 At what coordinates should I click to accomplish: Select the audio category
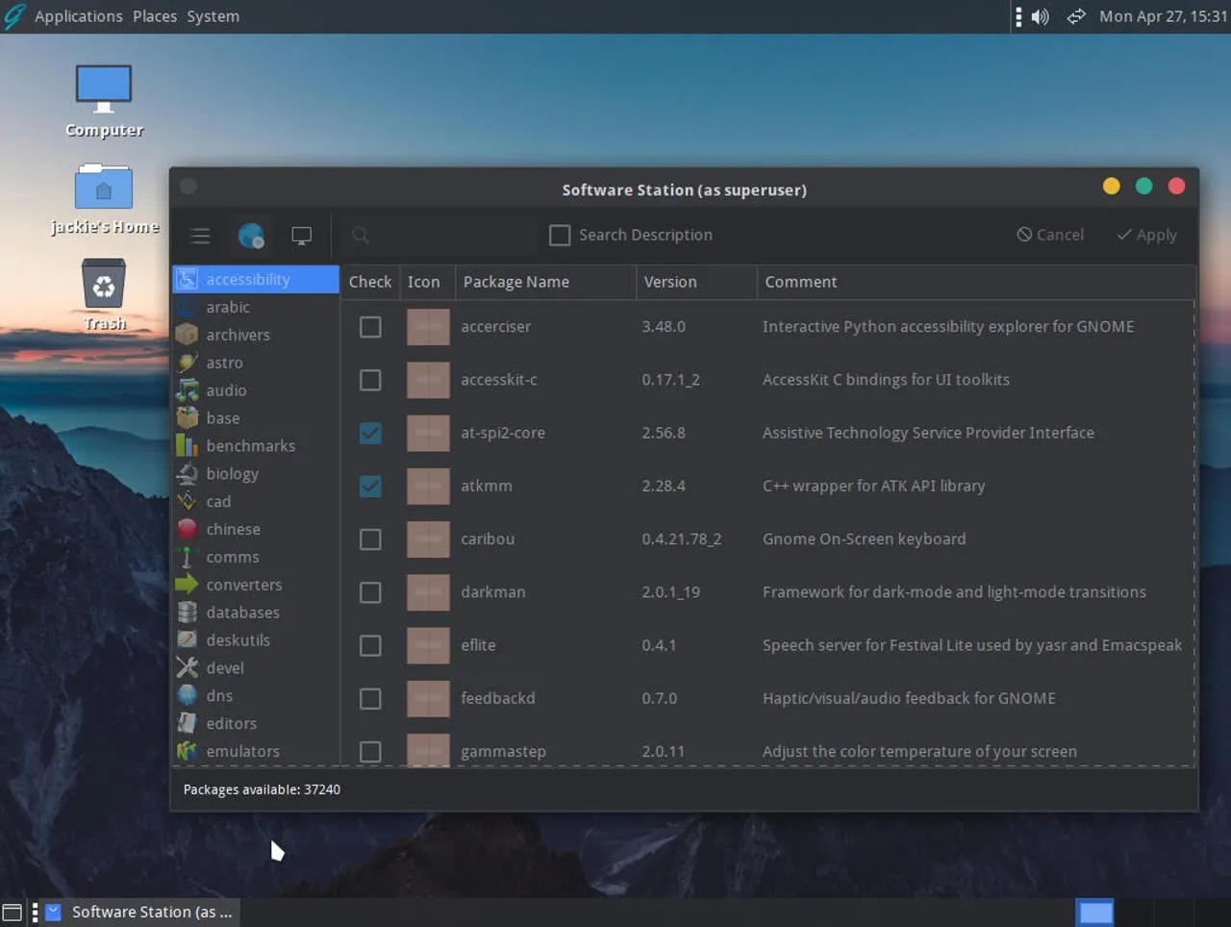coord(256,390)
